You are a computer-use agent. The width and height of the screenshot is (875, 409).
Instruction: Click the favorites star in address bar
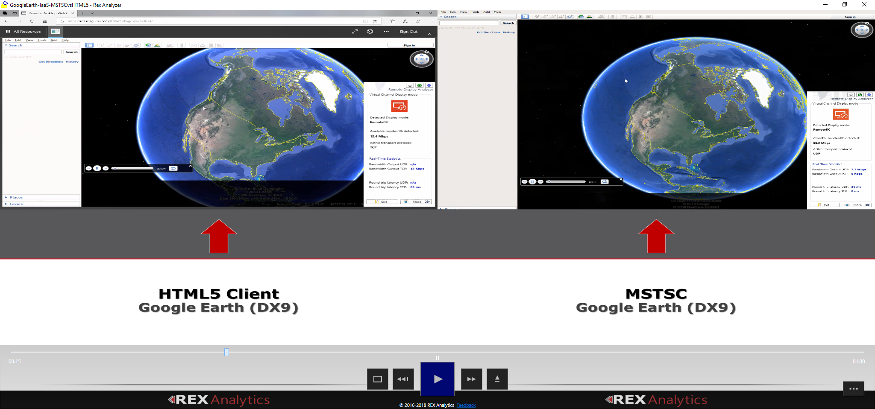coord(375,21)
